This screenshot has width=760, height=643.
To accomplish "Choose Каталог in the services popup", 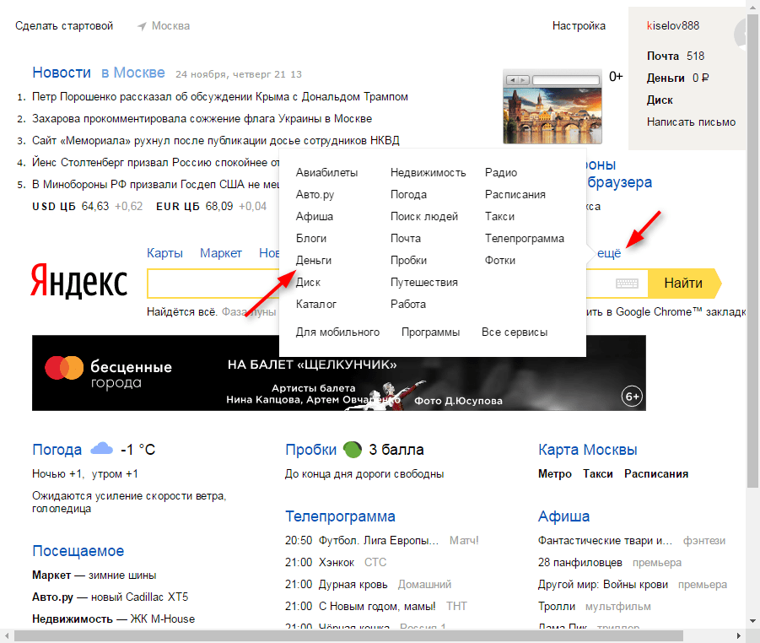I will [x=316, y=305].
